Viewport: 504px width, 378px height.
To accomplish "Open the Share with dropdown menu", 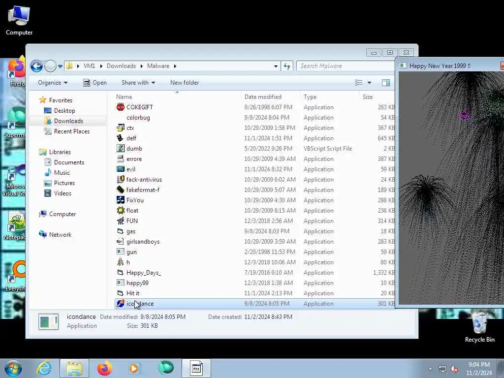I will pyautogui.click(x=138, y=83).
